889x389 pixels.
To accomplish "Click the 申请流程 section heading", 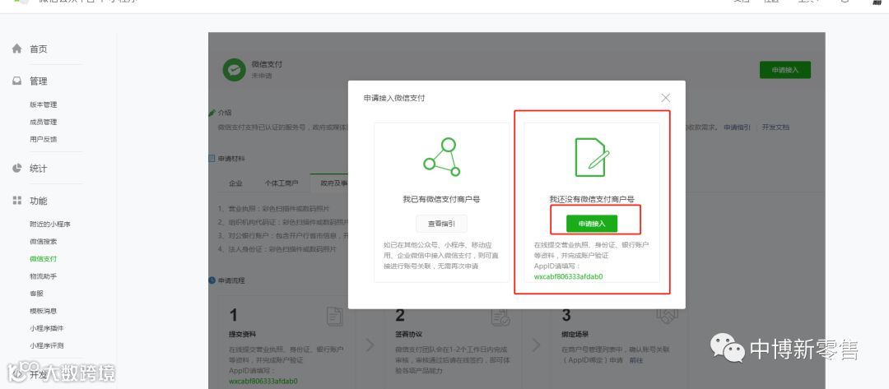I will click(x=231, y=280).
